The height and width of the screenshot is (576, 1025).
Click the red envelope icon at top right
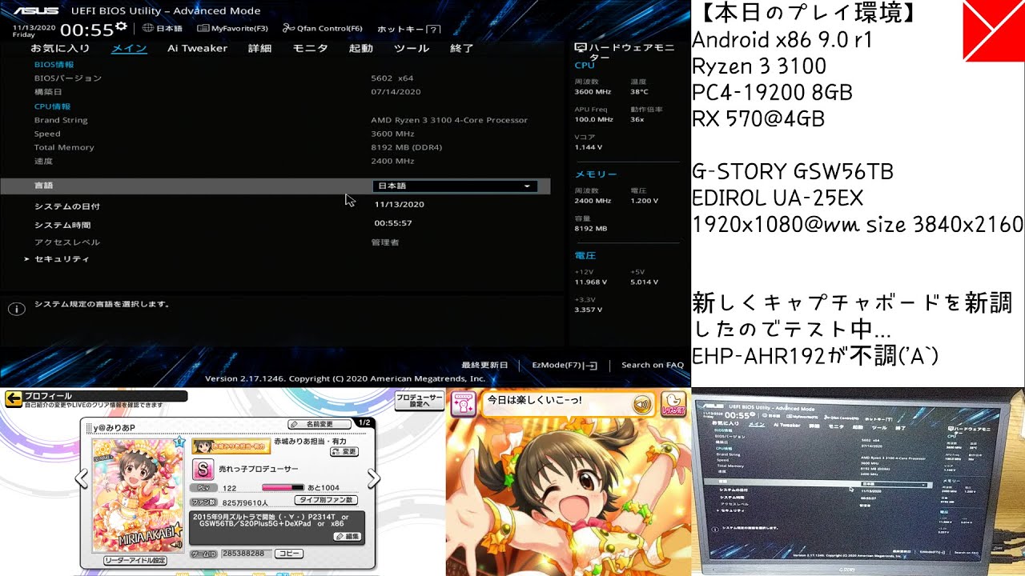[x=993, y=30]
